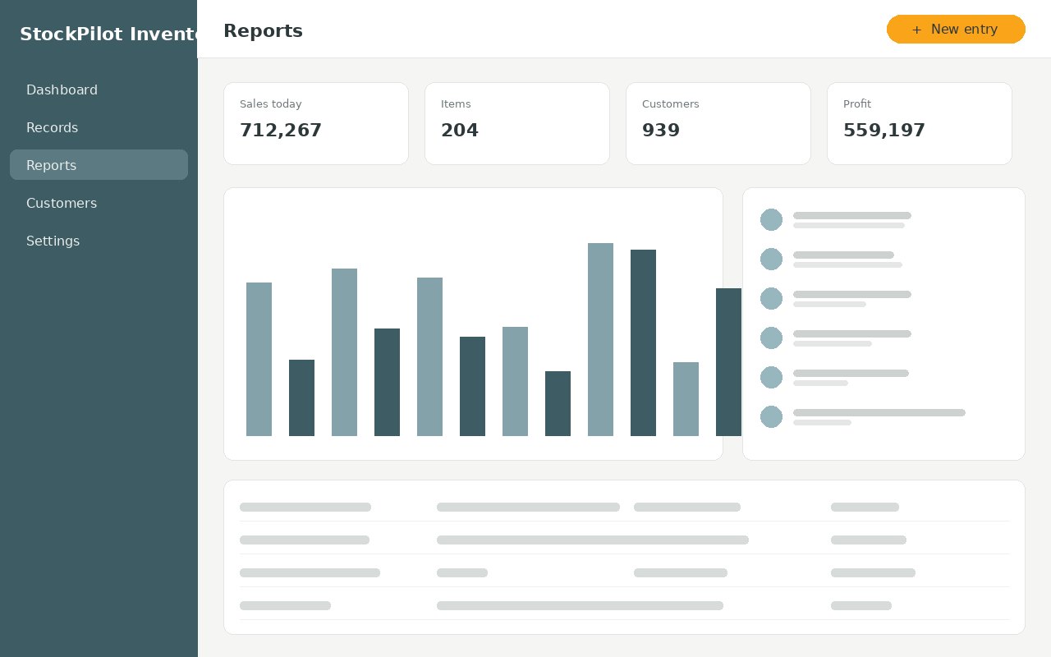
Task: Click the 939 customers value
Action: (661, 131)
